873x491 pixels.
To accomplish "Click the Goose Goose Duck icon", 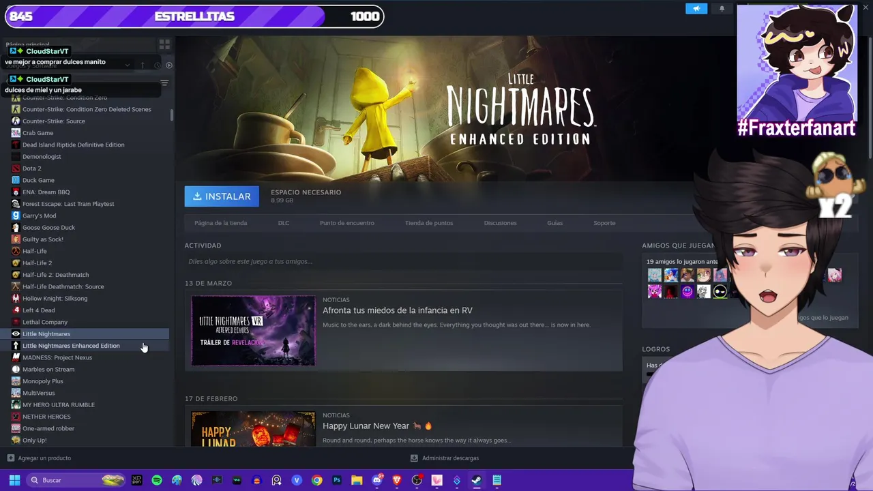I will tap(16, 228).
